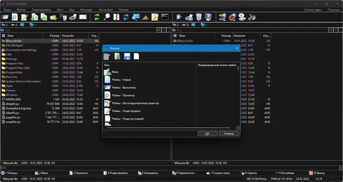
Task: Open the file viewer magnifier-page toolbar icon
Action: pyautogui.click(x=15, y=17)
